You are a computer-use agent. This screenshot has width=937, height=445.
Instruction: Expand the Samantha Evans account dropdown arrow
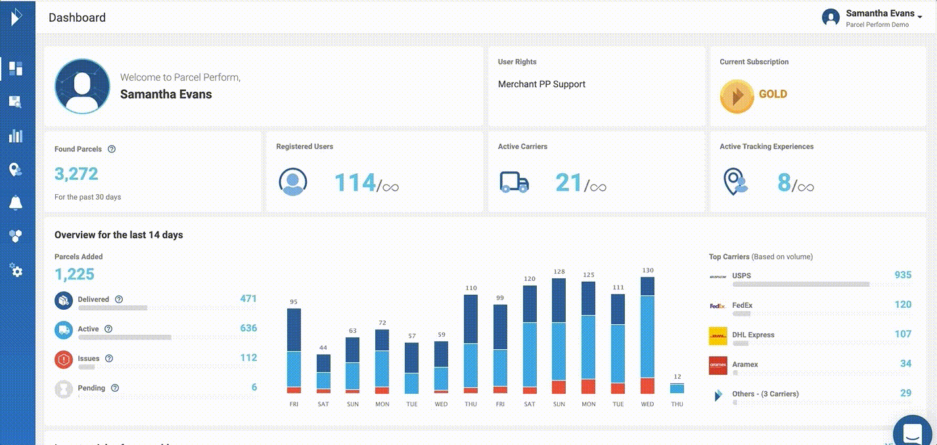(x=920, y=17)
